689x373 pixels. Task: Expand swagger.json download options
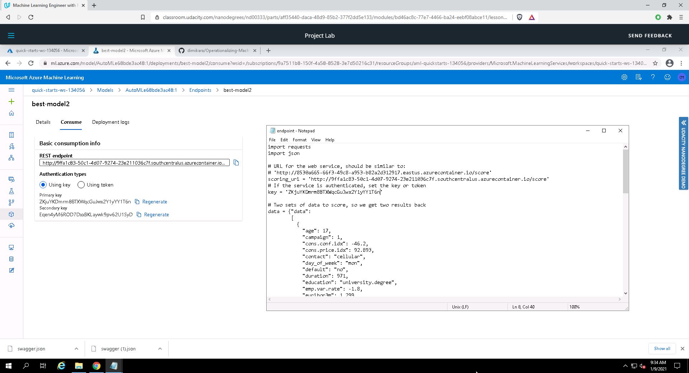(76, 349)
